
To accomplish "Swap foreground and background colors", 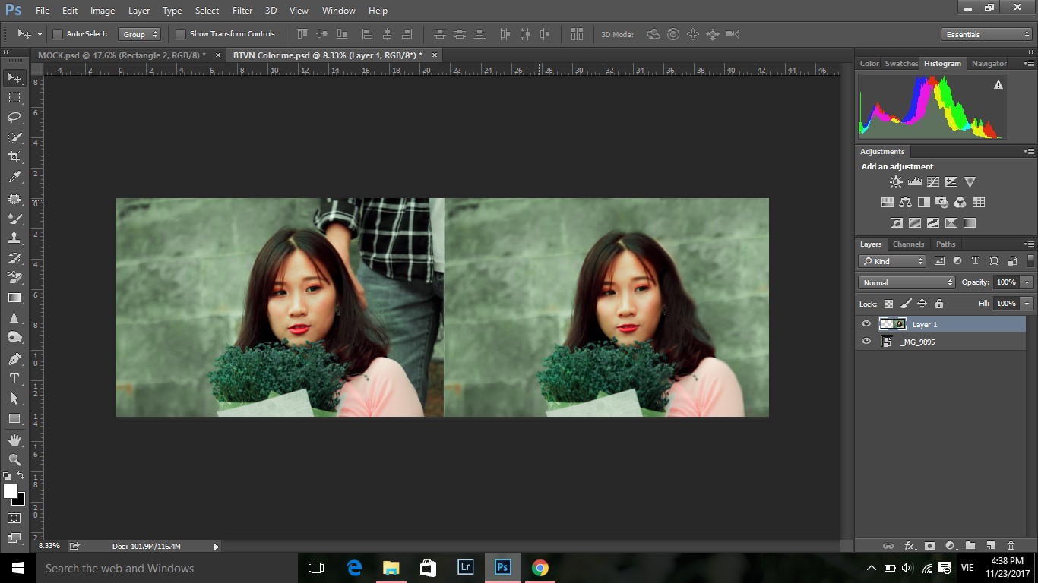I will (x=21, y=476).
